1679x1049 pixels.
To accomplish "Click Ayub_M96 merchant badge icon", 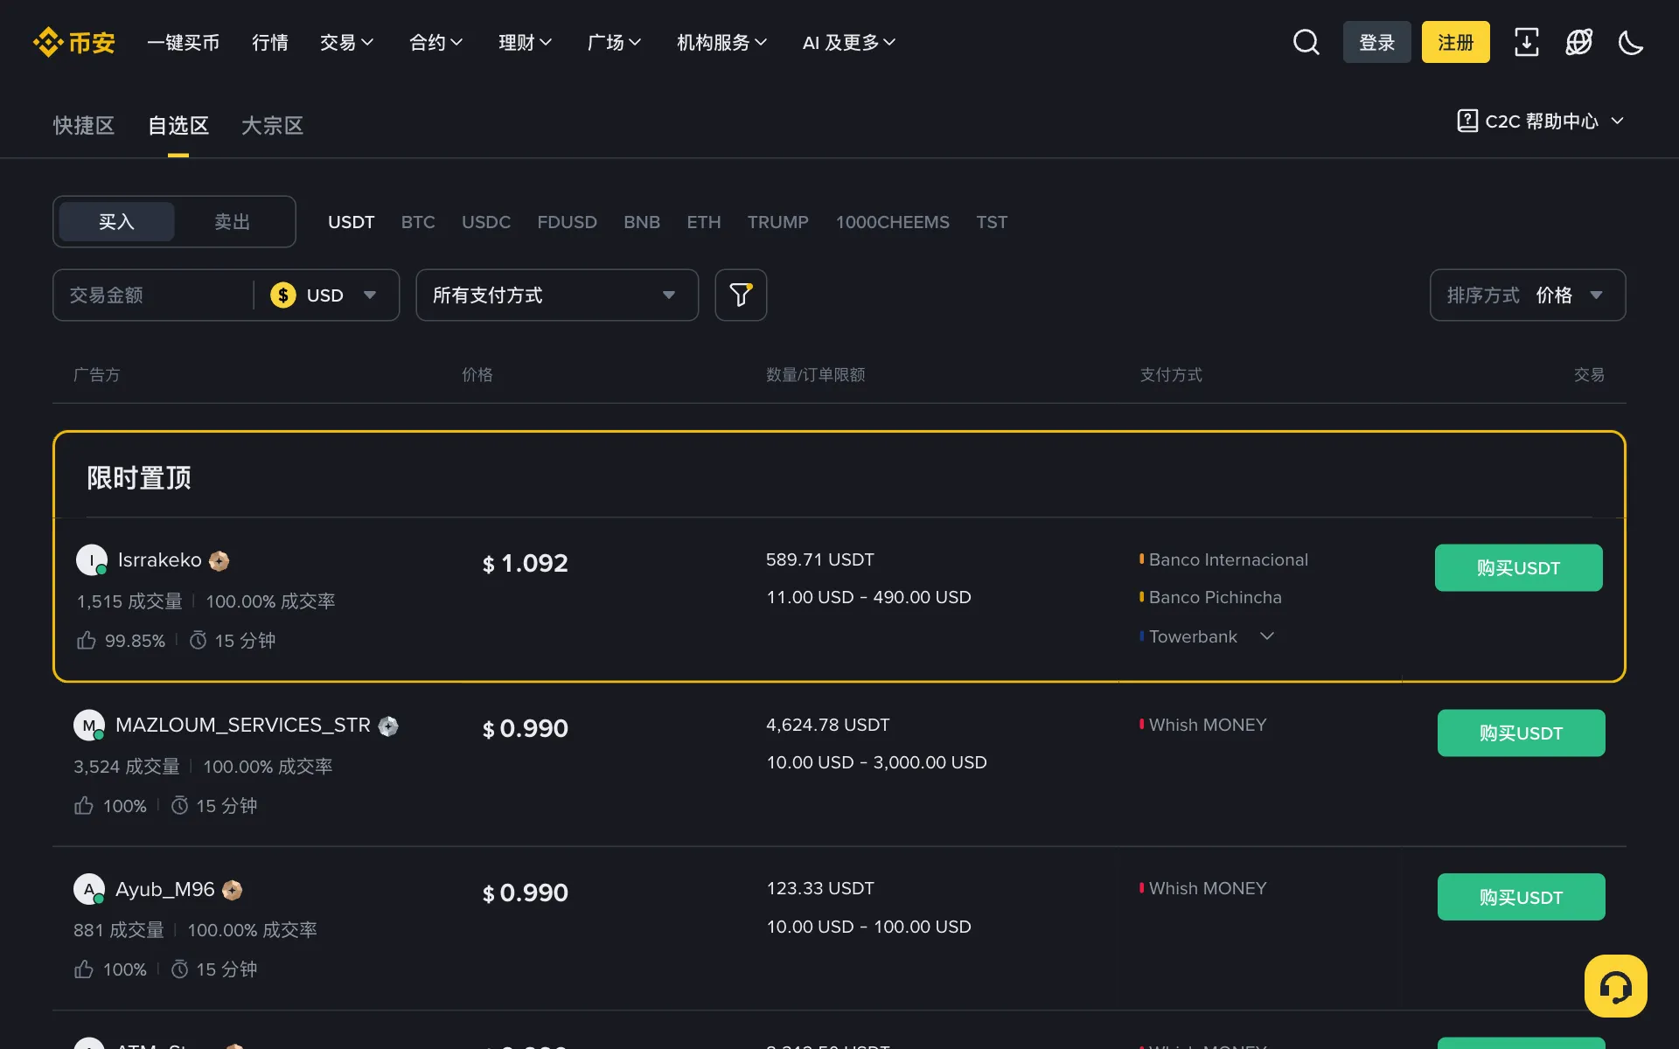I will (233, 890).
